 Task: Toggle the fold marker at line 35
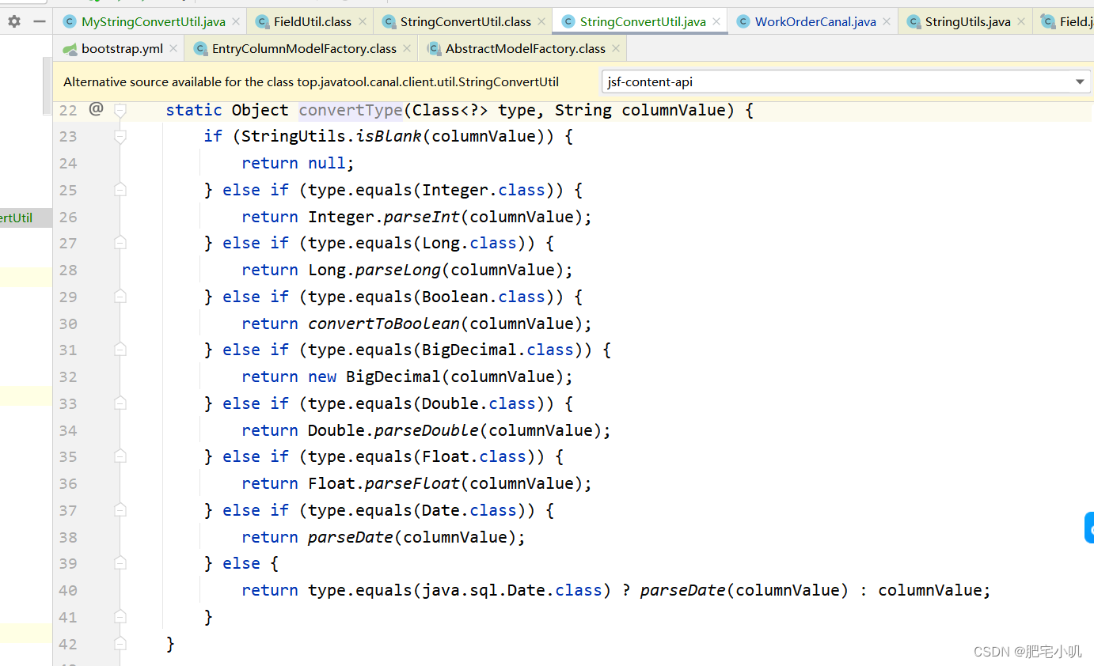(120, 456)
